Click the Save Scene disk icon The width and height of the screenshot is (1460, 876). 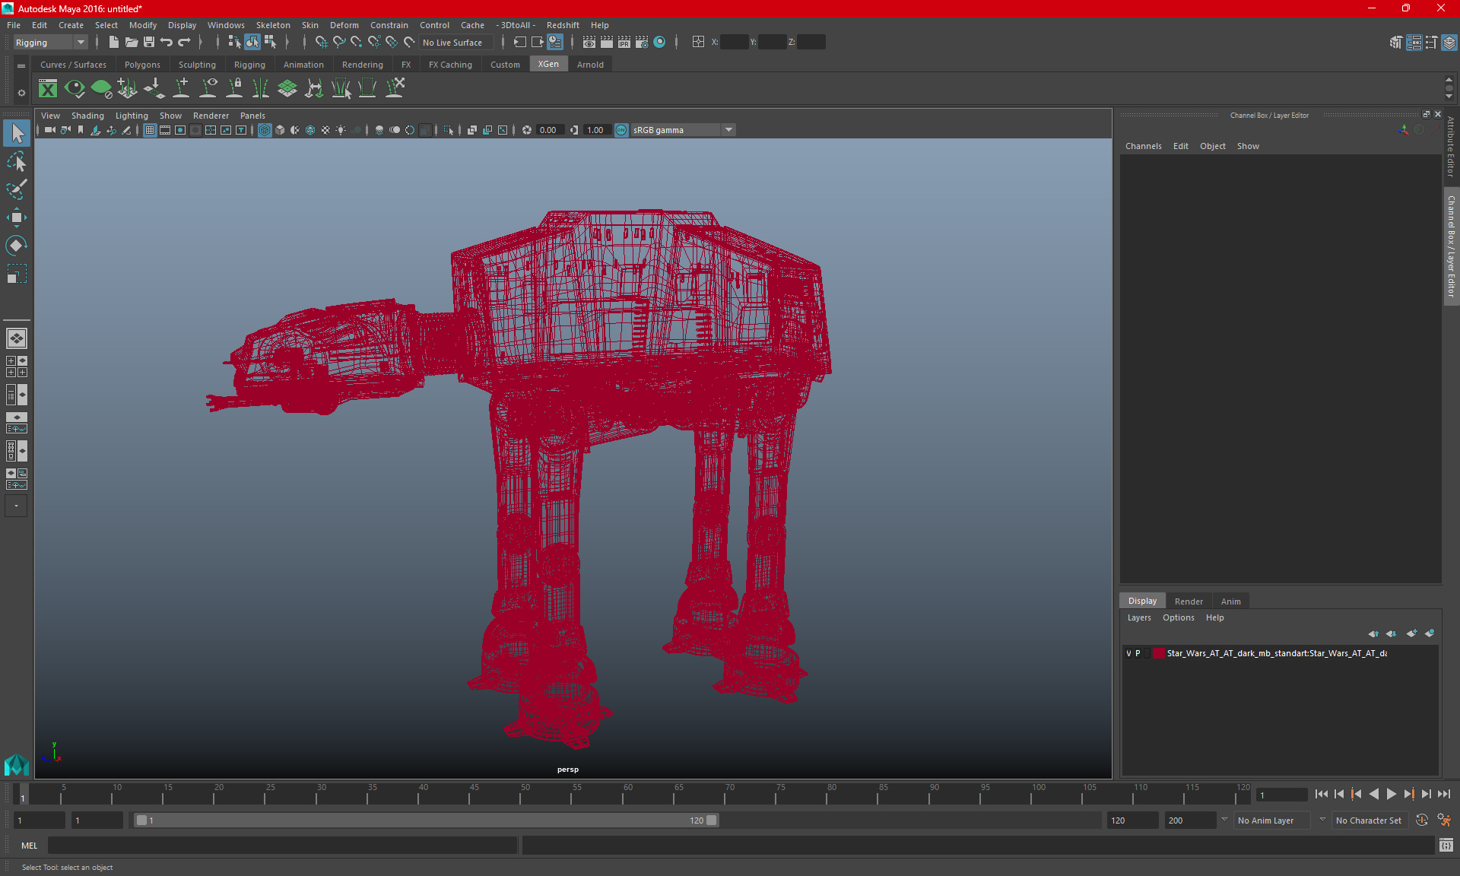click(149, 43)
